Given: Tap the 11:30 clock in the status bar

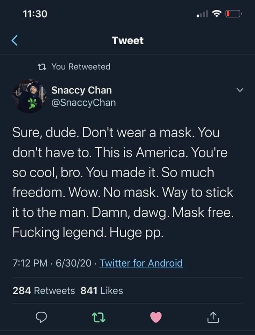Looking at the screenshot, I should tap(35, 14).
